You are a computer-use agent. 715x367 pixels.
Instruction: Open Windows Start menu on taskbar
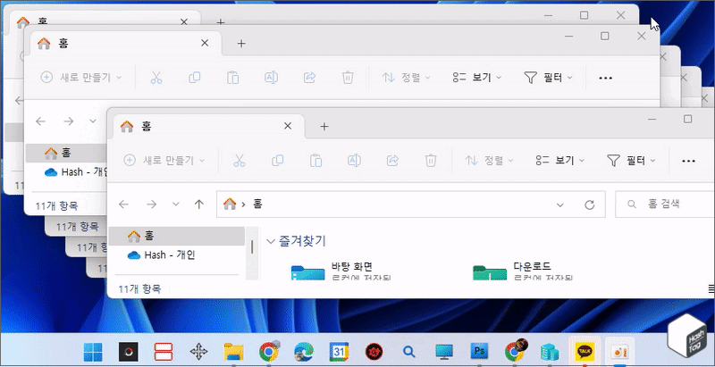pyautogui.click(x=93, y=352)
